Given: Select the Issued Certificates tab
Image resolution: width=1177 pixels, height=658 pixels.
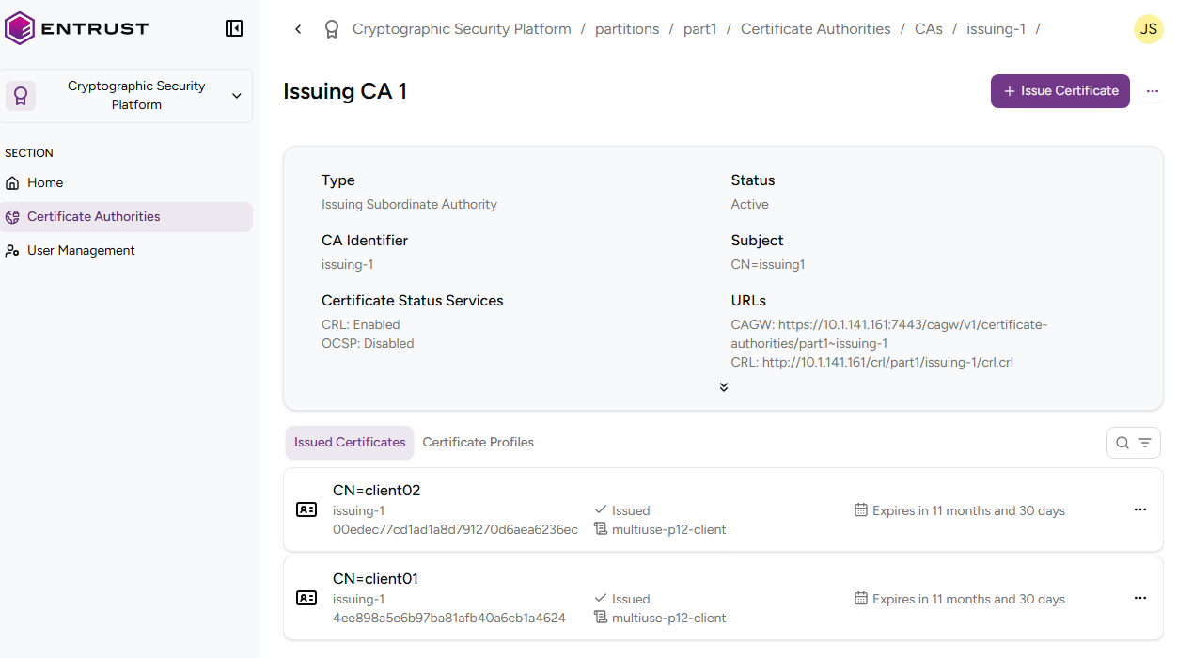Looking at the screenshot, I should 350,442.
